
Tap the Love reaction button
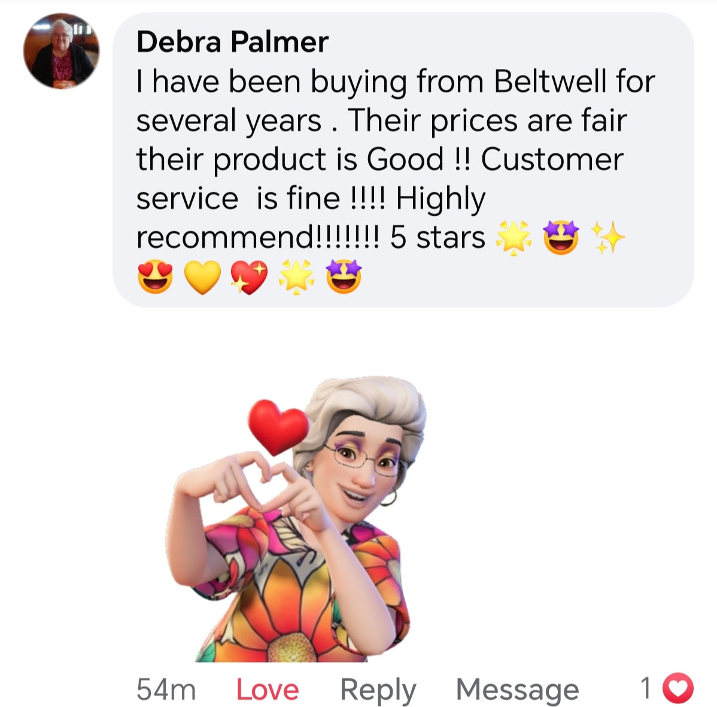coord(268,689)
